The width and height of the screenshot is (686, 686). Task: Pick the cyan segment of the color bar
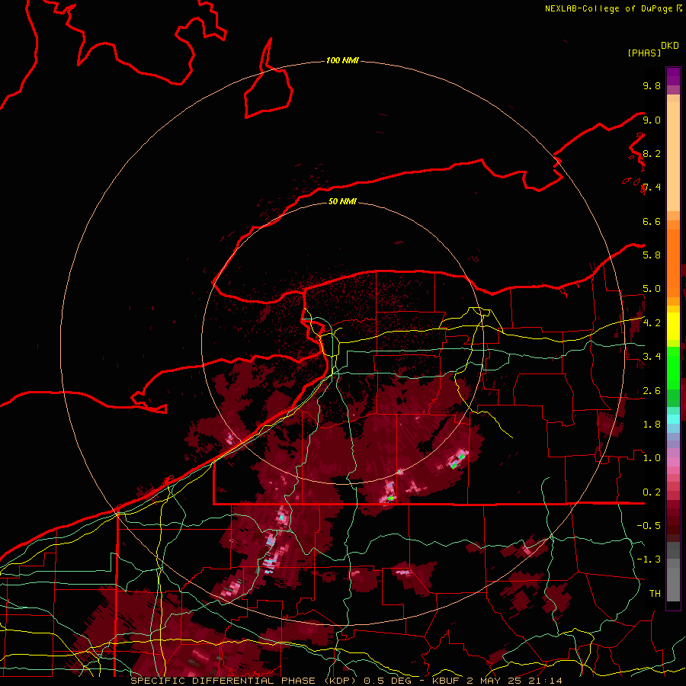(673, 418)
